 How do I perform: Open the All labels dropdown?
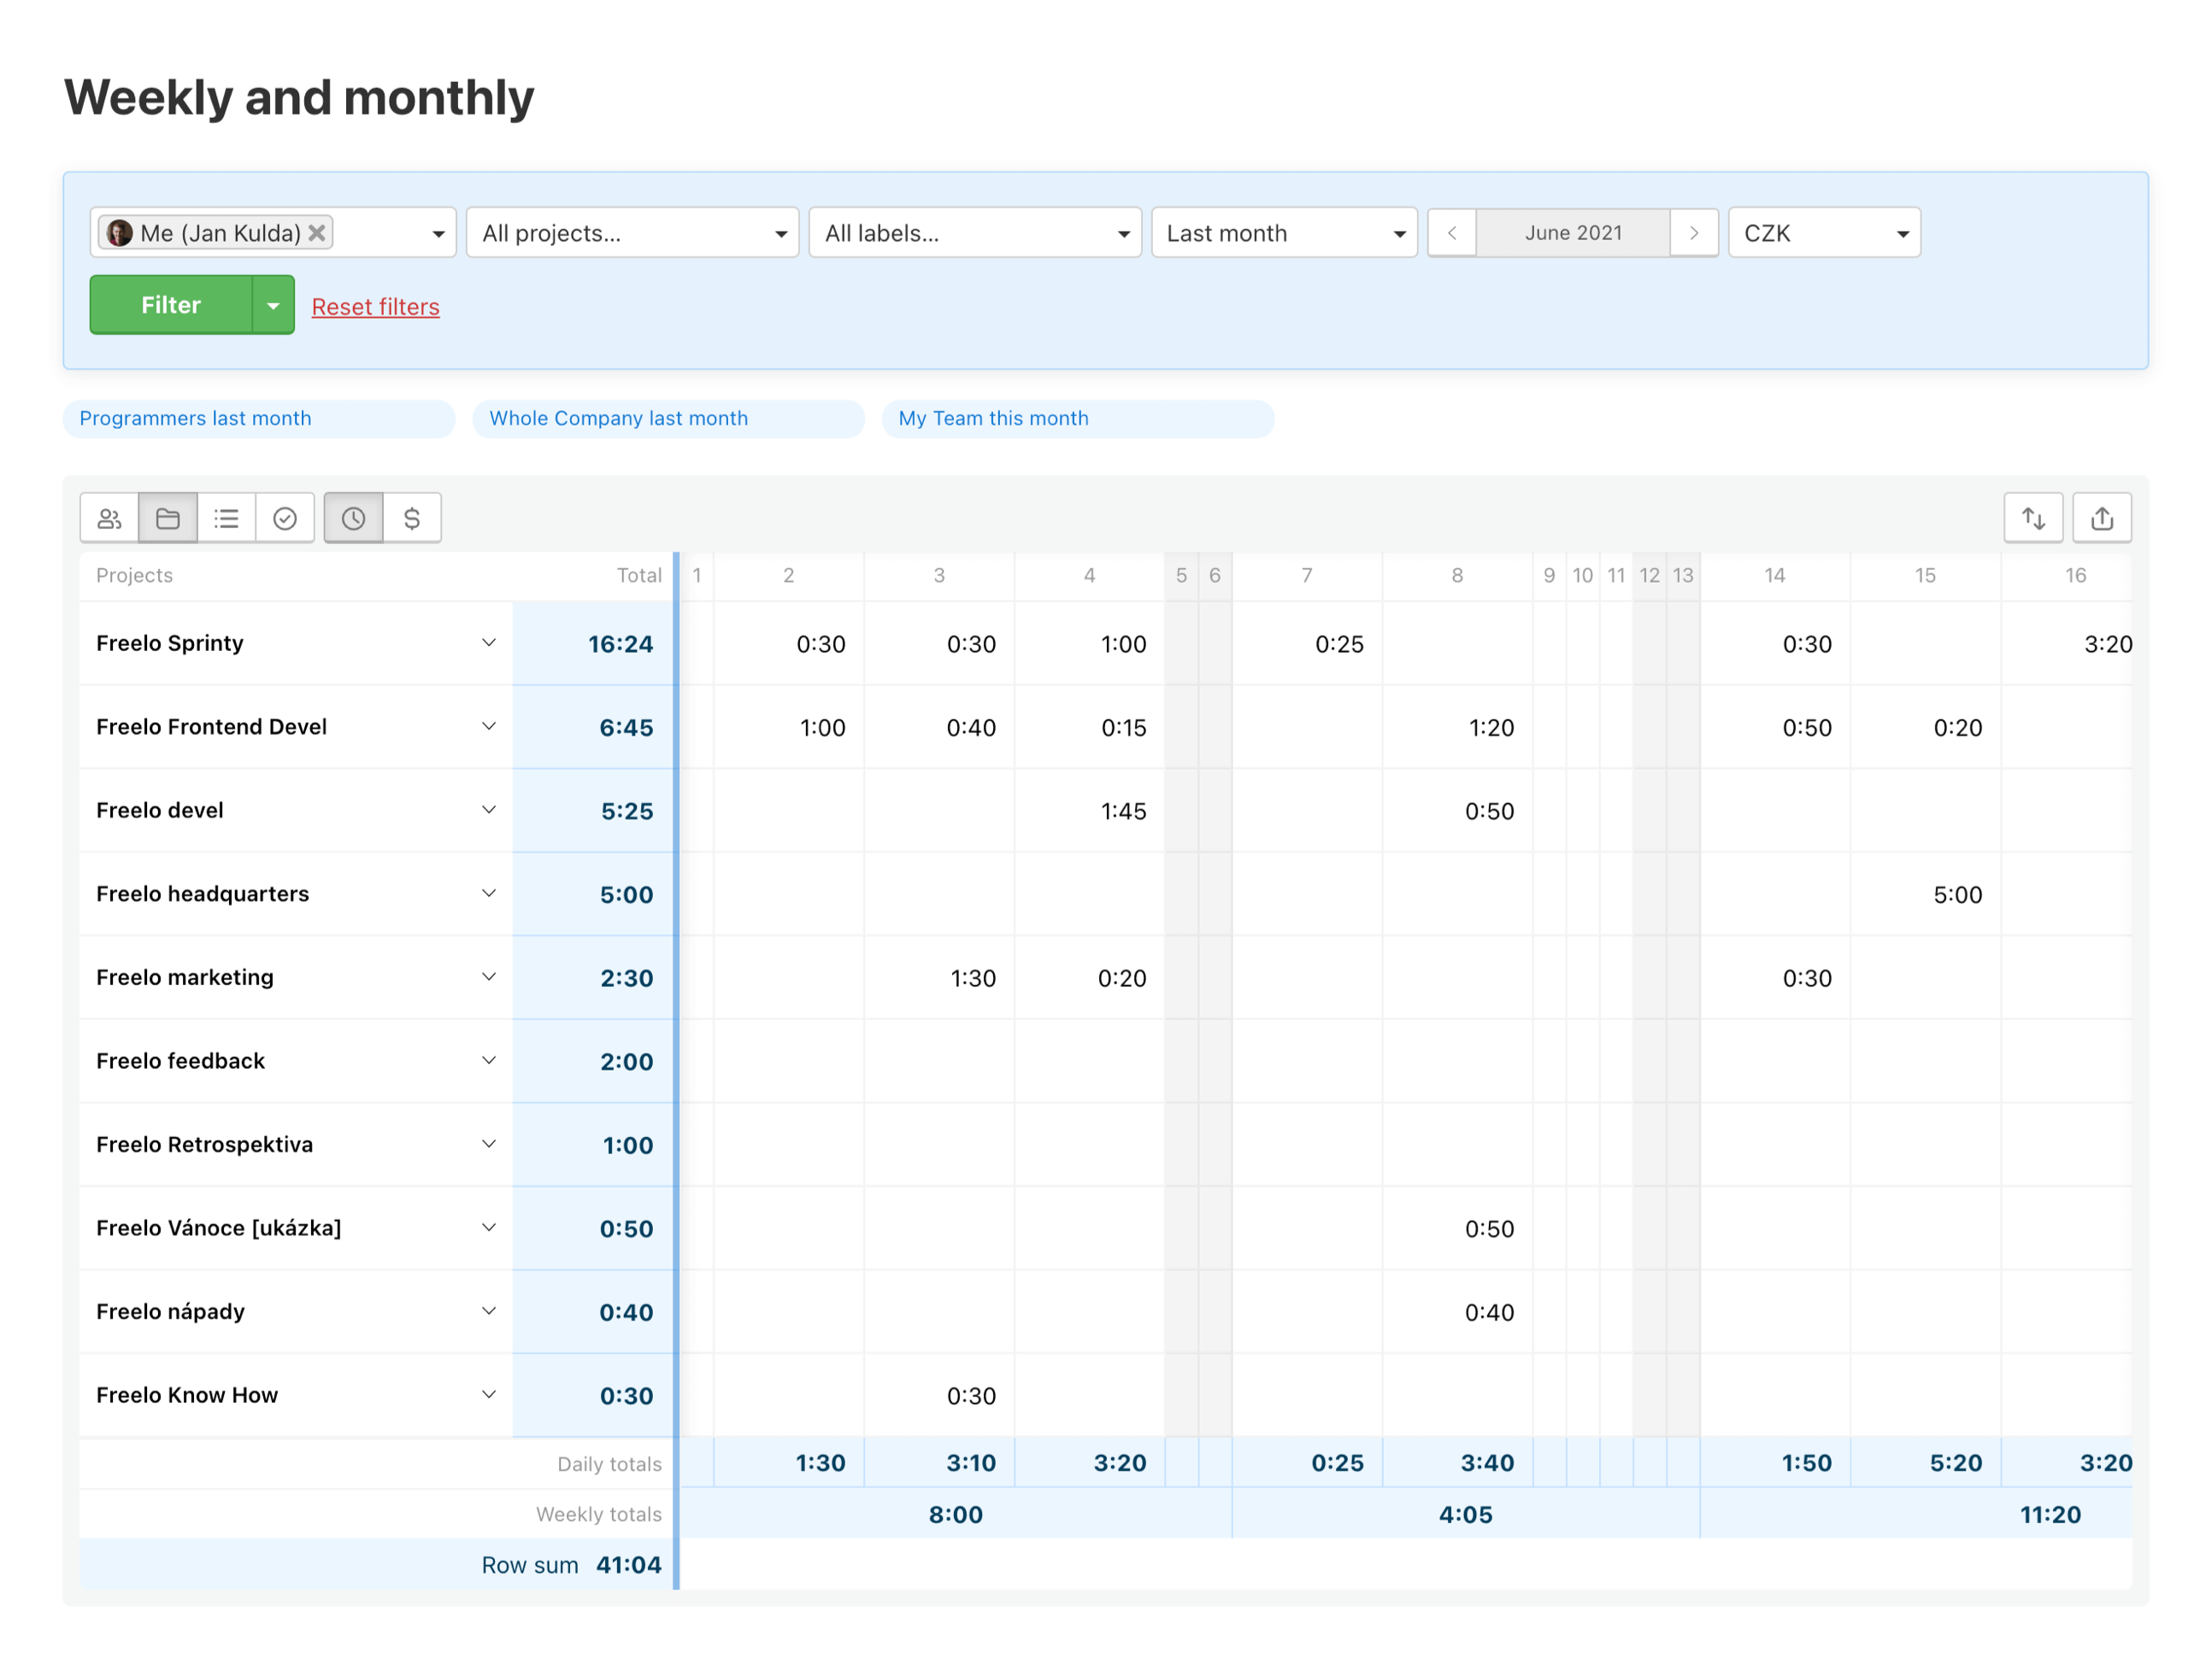pos(975,233)
